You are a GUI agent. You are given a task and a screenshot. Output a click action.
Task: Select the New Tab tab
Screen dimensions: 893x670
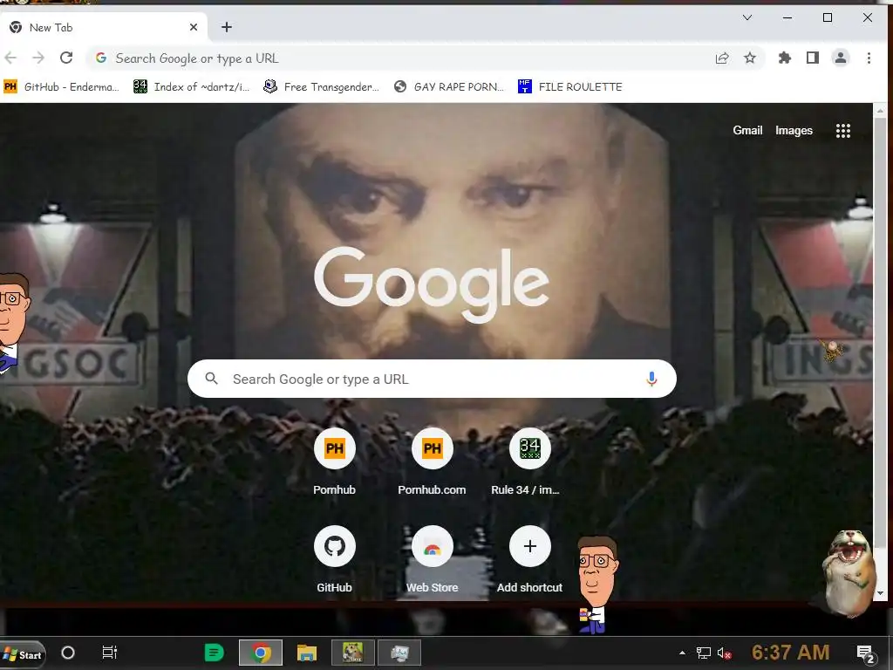[x=104, y=27]
